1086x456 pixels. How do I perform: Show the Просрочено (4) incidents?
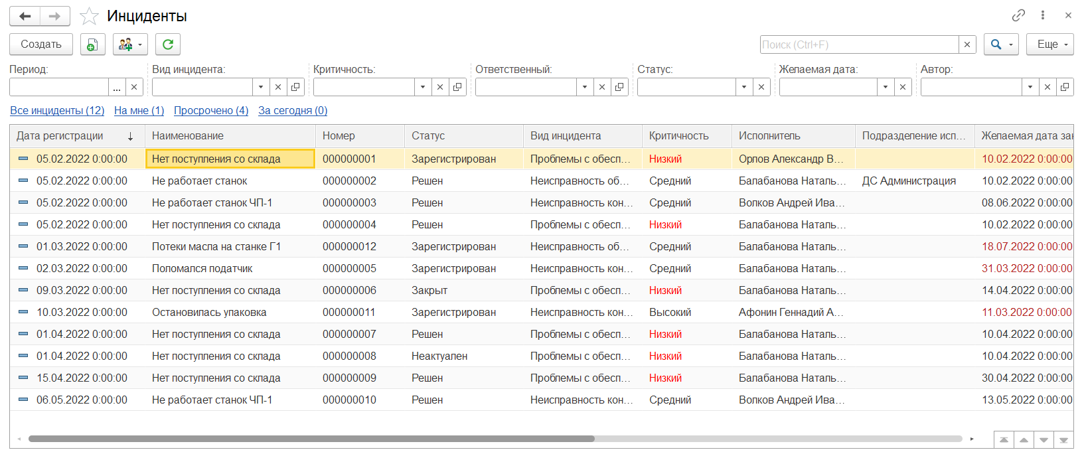(211, 110)
